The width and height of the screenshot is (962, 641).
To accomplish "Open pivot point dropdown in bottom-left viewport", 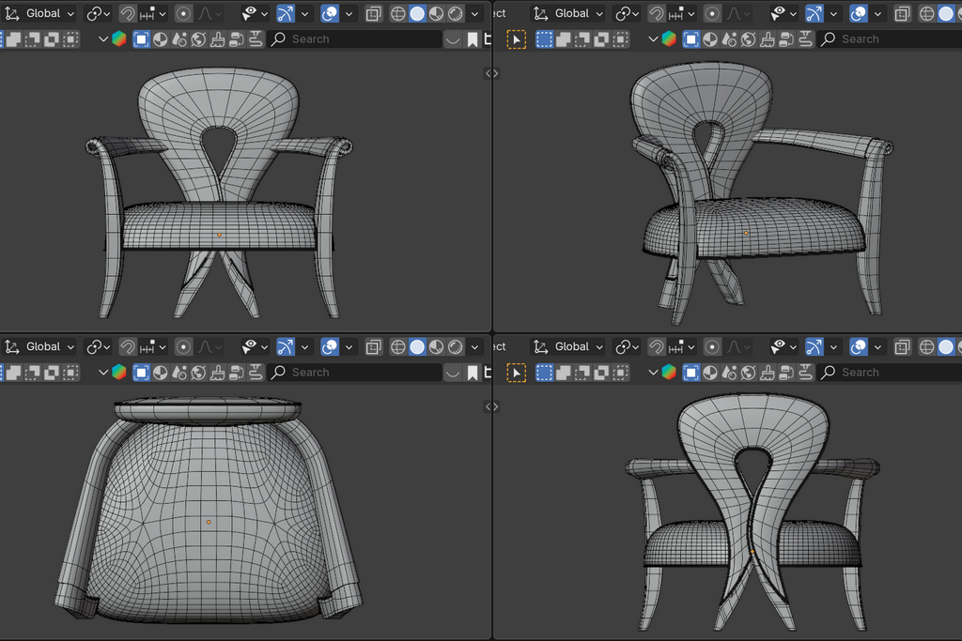I will coord(98,347).
